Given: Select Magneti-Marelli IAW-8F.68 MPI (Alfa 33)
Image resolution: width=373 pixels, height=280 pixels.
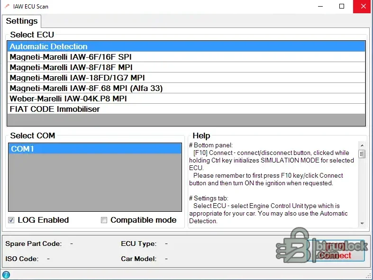Looking at the screenshot, I should (186, 88).
